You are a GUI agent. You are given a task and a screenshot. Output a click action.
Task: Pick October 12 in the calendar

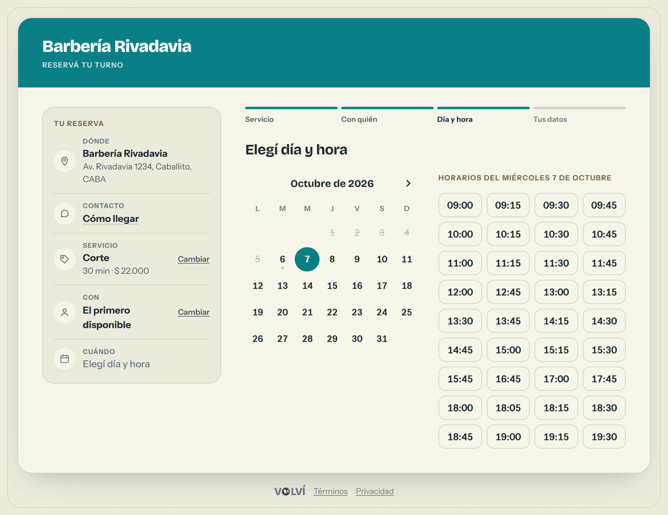(x=257, y=286)
